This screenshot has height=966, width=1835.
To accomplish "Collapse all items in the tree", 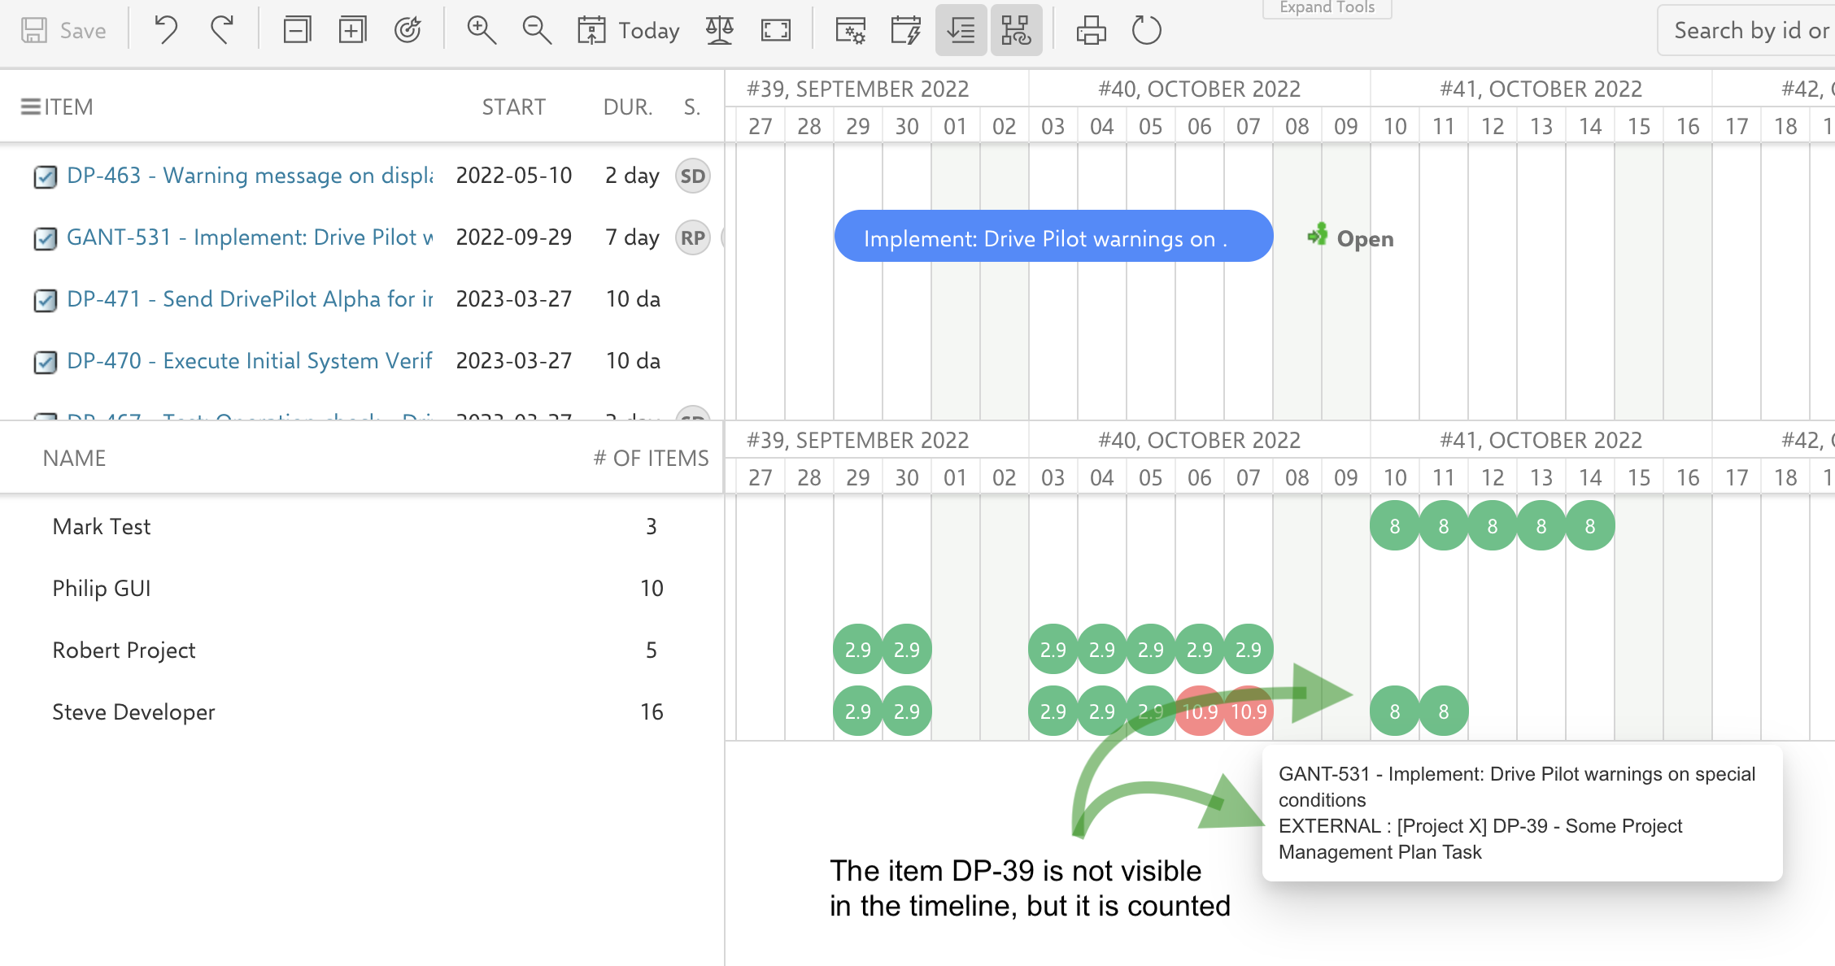I will point(297,30).
